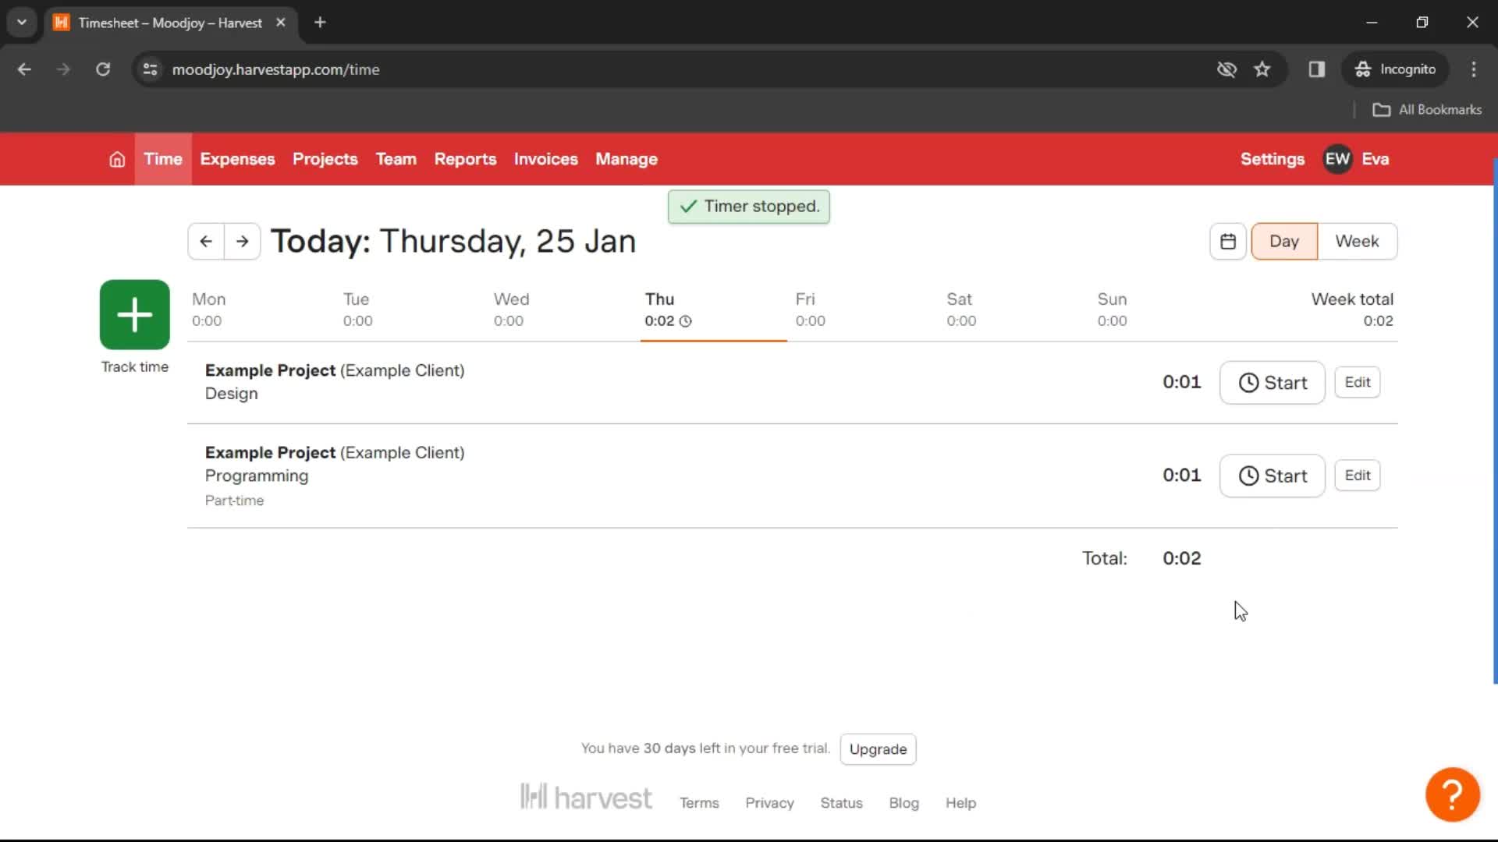
Task: Click the green Track time plus button
Action: click(135, 315)
